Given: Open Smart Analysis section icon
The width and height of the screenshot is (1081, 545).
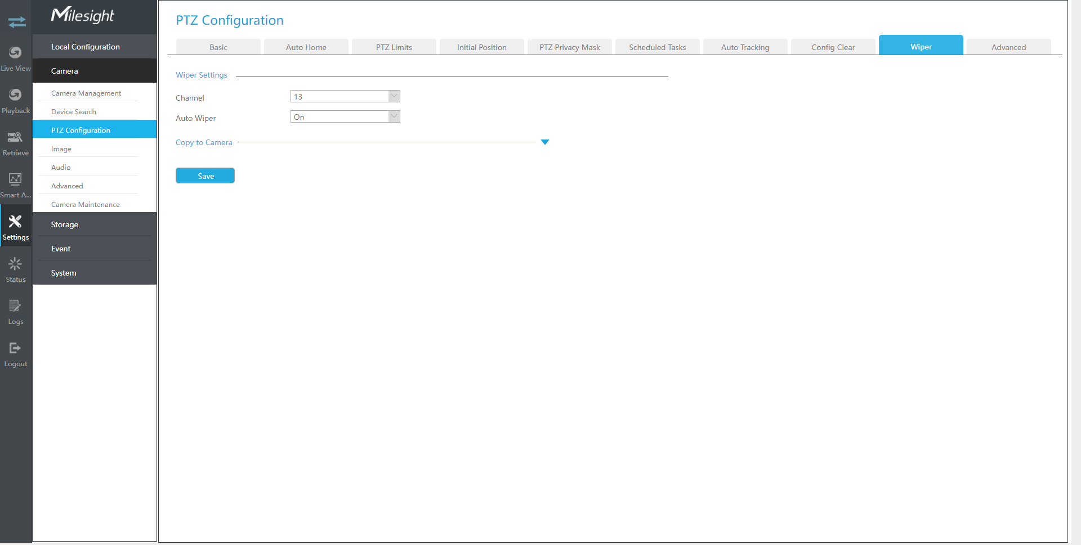Looking at the screenshot, I should coord(16,179).
